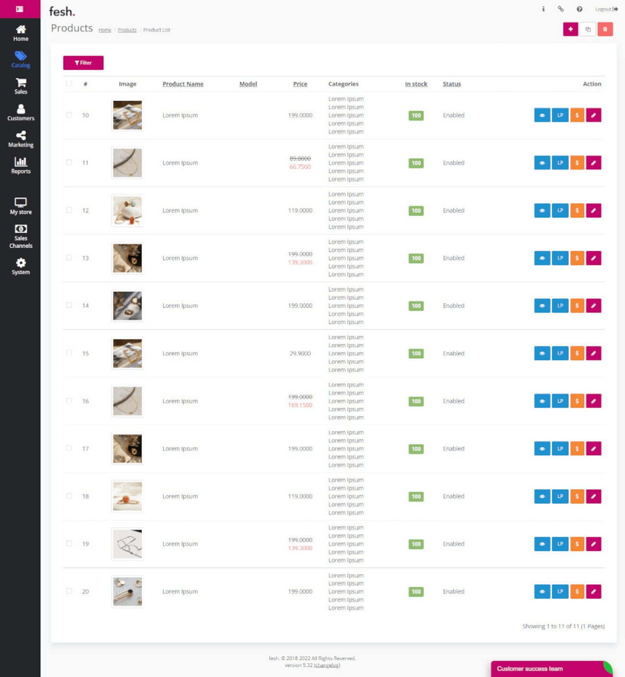
Task: Go to Reports in the sidebar
Action: [21, 166]
